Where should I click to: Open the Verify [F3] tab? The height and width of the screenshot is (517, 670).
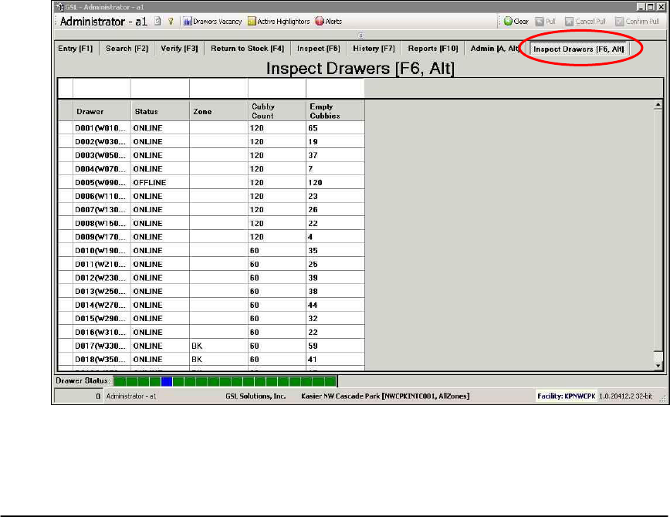[179, 49]
